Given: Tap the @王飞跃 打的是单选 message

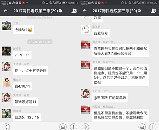Looking at the screenshot, I should click(110, 97).
